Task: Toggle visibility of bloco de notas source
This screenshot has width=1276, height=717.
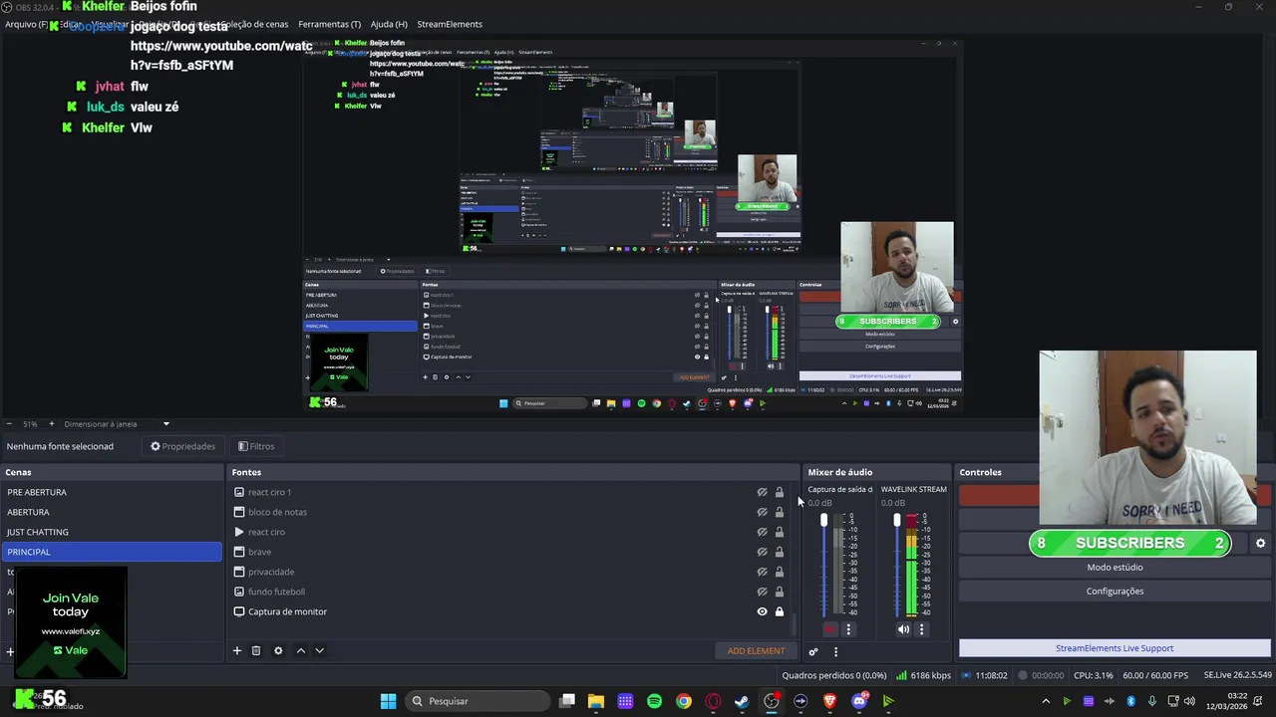Action: click(x=762, y=512)
